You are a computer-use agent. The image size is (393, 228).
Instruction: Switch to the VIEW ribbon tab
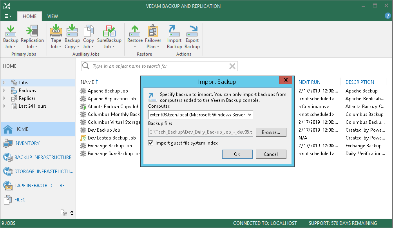point(53,16)
